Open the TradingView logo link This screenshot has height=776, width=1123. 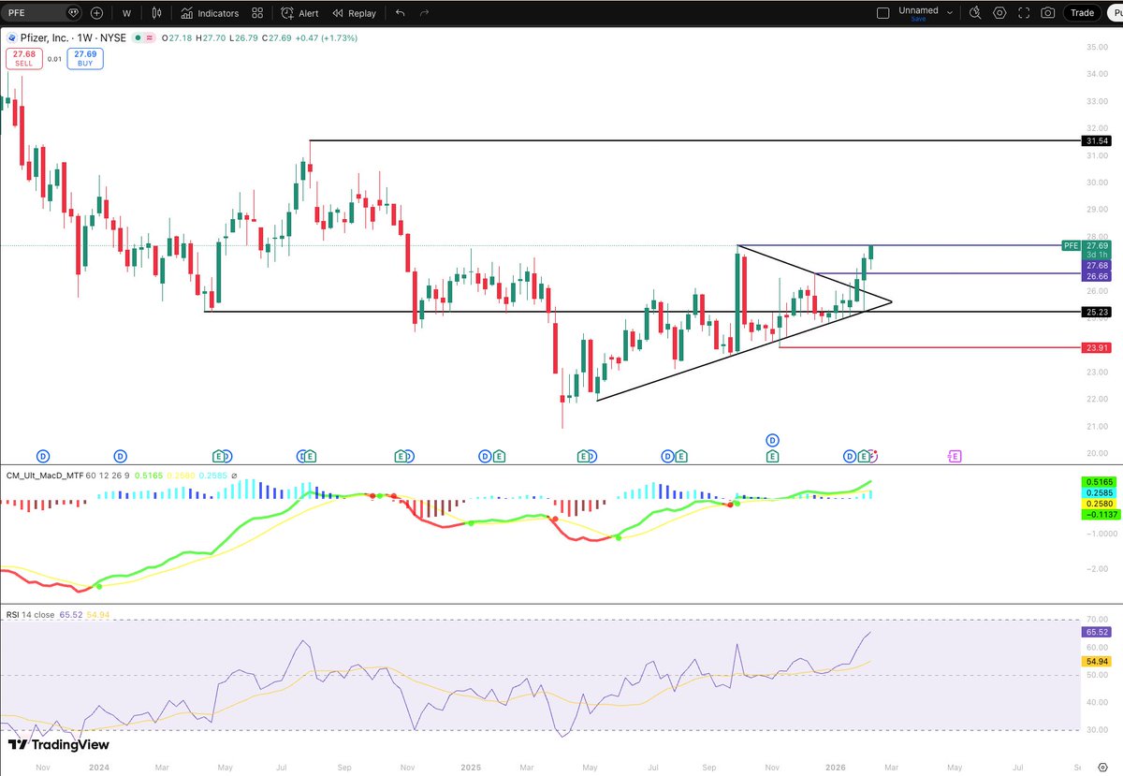click(58, 744)
